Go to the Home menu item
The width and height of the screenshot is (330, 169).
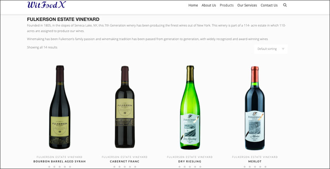tap(193, 5)
